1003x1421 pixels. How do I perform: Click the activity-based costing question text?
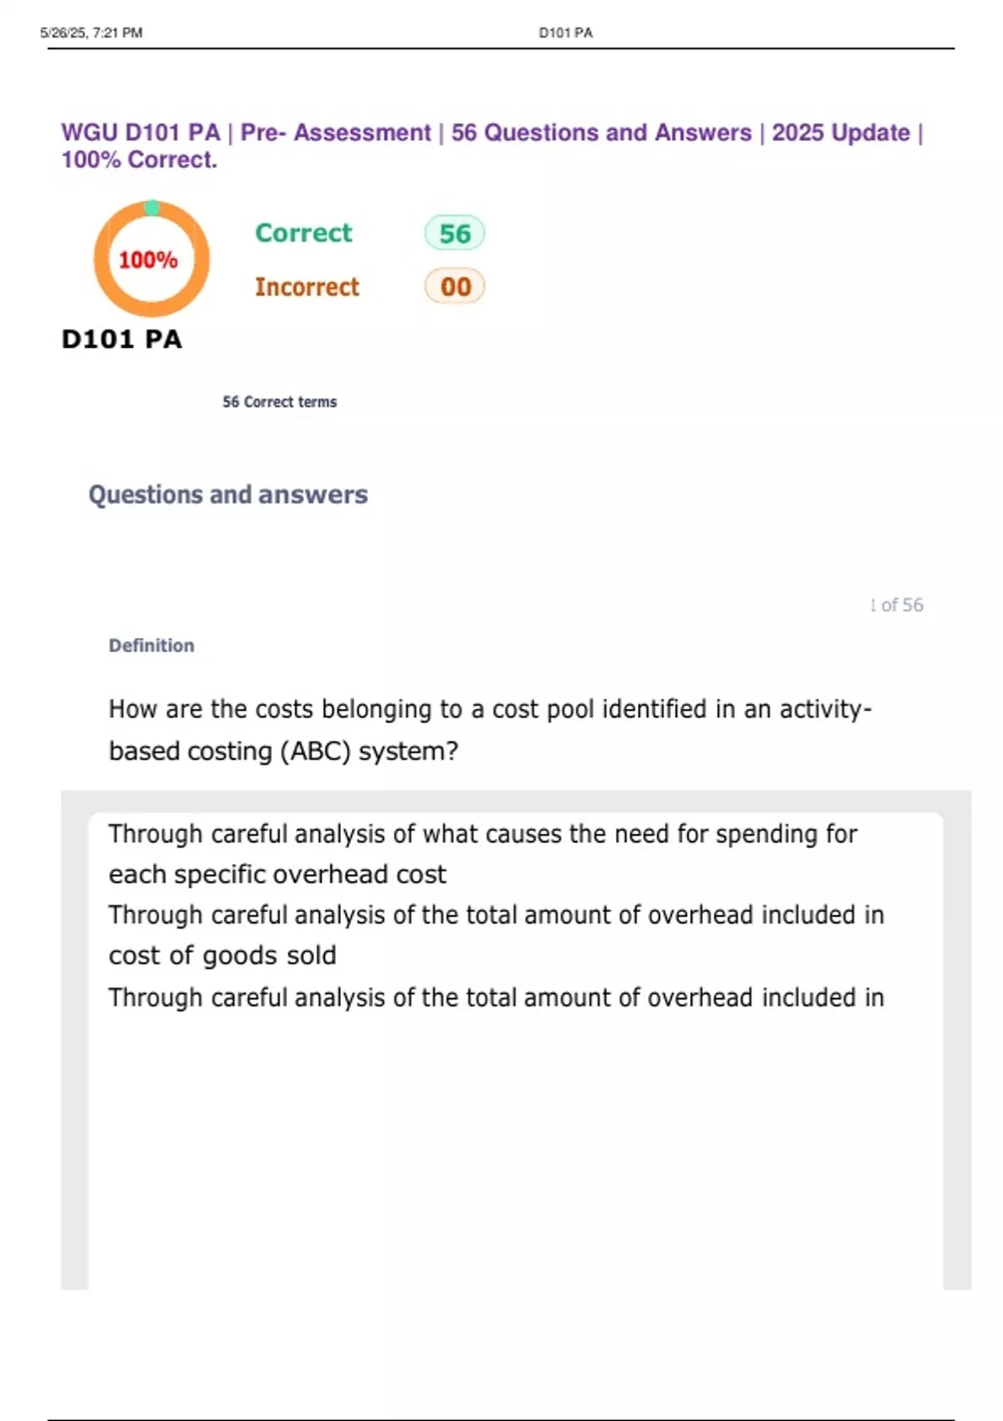pos(490,730)
